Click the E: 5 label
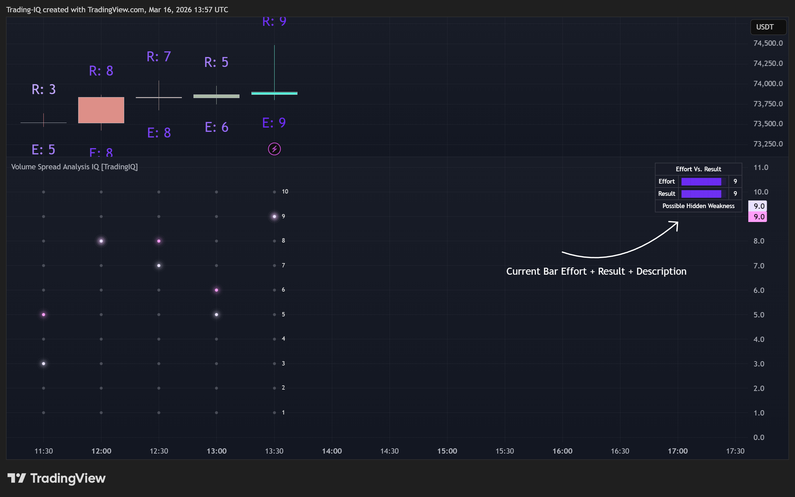Viewport: 795px width, 497px height. pos(43,149)
